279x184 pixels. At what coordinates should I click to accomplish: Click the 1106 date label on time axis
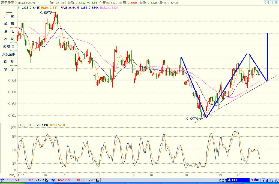click(x=21, y=175)
